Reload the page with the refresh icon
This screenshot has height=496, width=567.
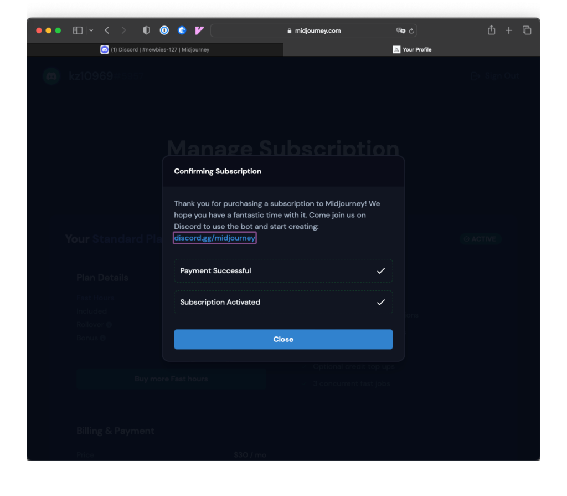point(411,31)
